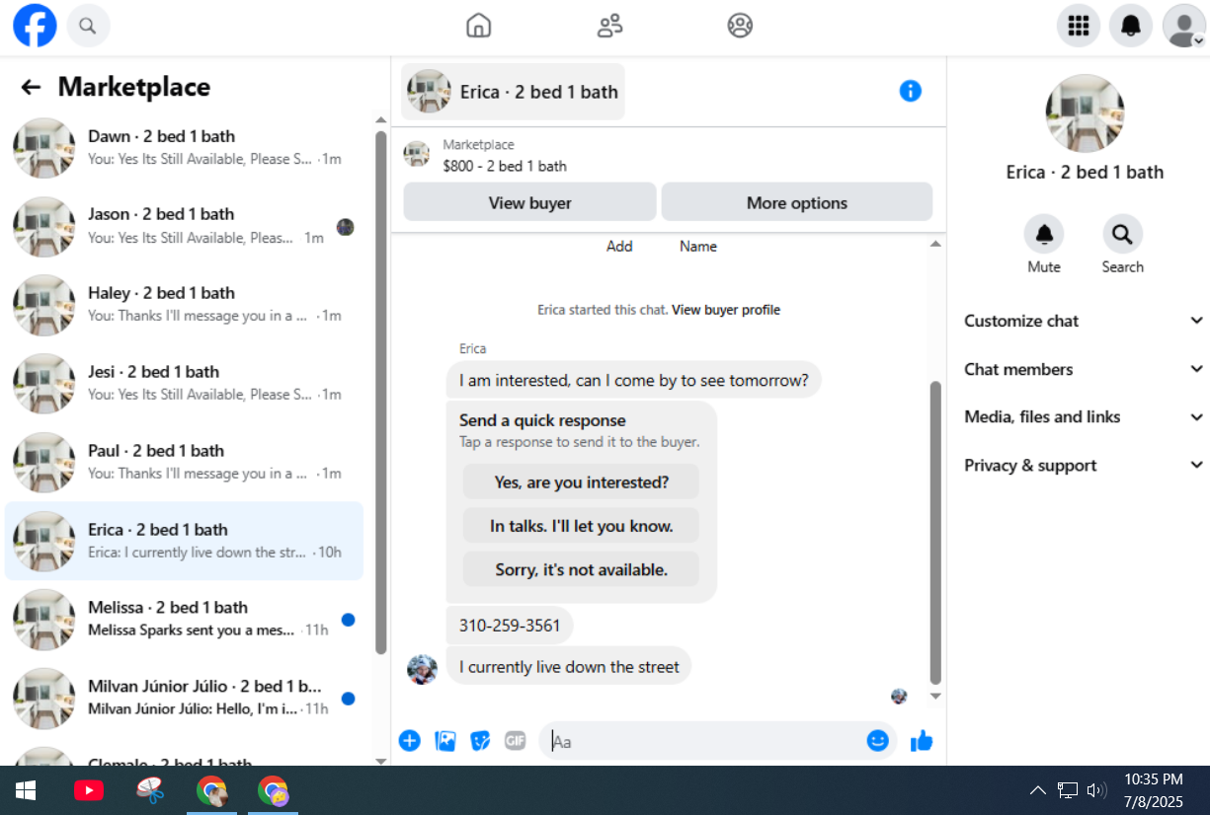Open the View buyer profile link
1210x815 pixels.
726,310
